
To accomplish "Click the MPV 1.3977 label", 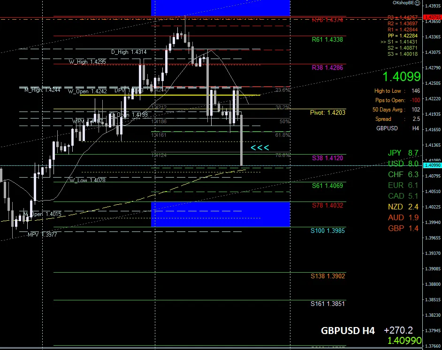I will pyautogui.click(x=42, y=235).
